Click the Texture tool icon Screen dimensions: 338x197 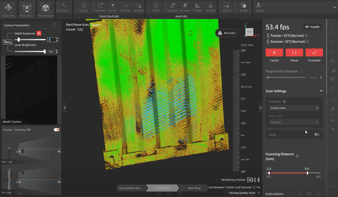[226, 6]
